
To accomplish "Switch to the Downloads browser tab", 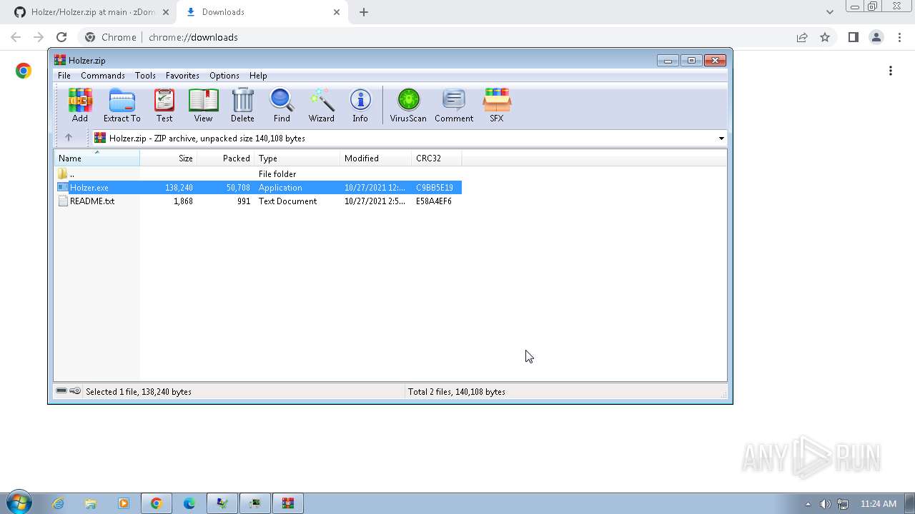I will (261, 12).
